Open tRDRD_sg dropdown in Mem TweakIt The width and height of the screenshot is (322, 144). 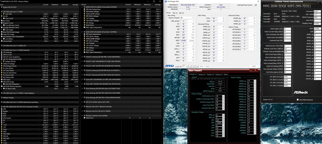(x=255, y=81)
